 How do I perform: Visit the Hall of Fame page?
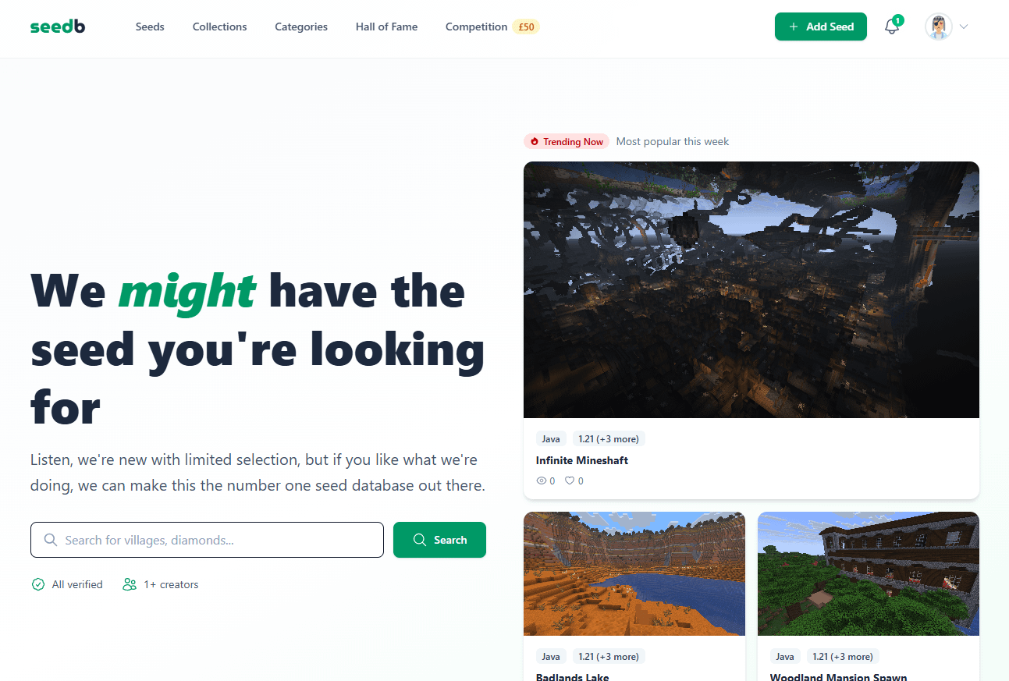[386, 27]
